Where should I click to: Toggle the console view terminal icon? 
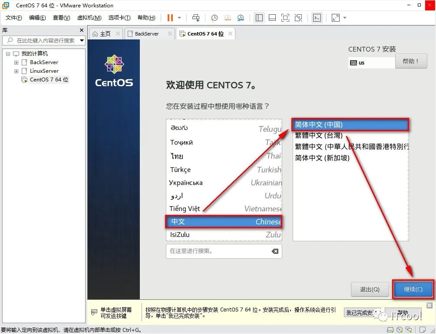[317, 18]
